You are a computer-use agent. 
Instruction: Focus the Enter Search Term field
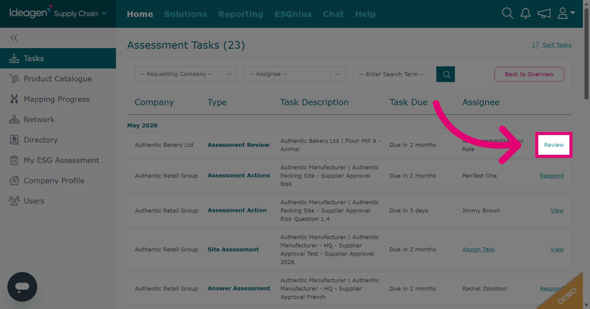(x=395, y=74)
